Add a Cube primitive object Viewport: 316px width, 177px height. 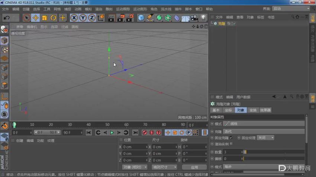141,18
